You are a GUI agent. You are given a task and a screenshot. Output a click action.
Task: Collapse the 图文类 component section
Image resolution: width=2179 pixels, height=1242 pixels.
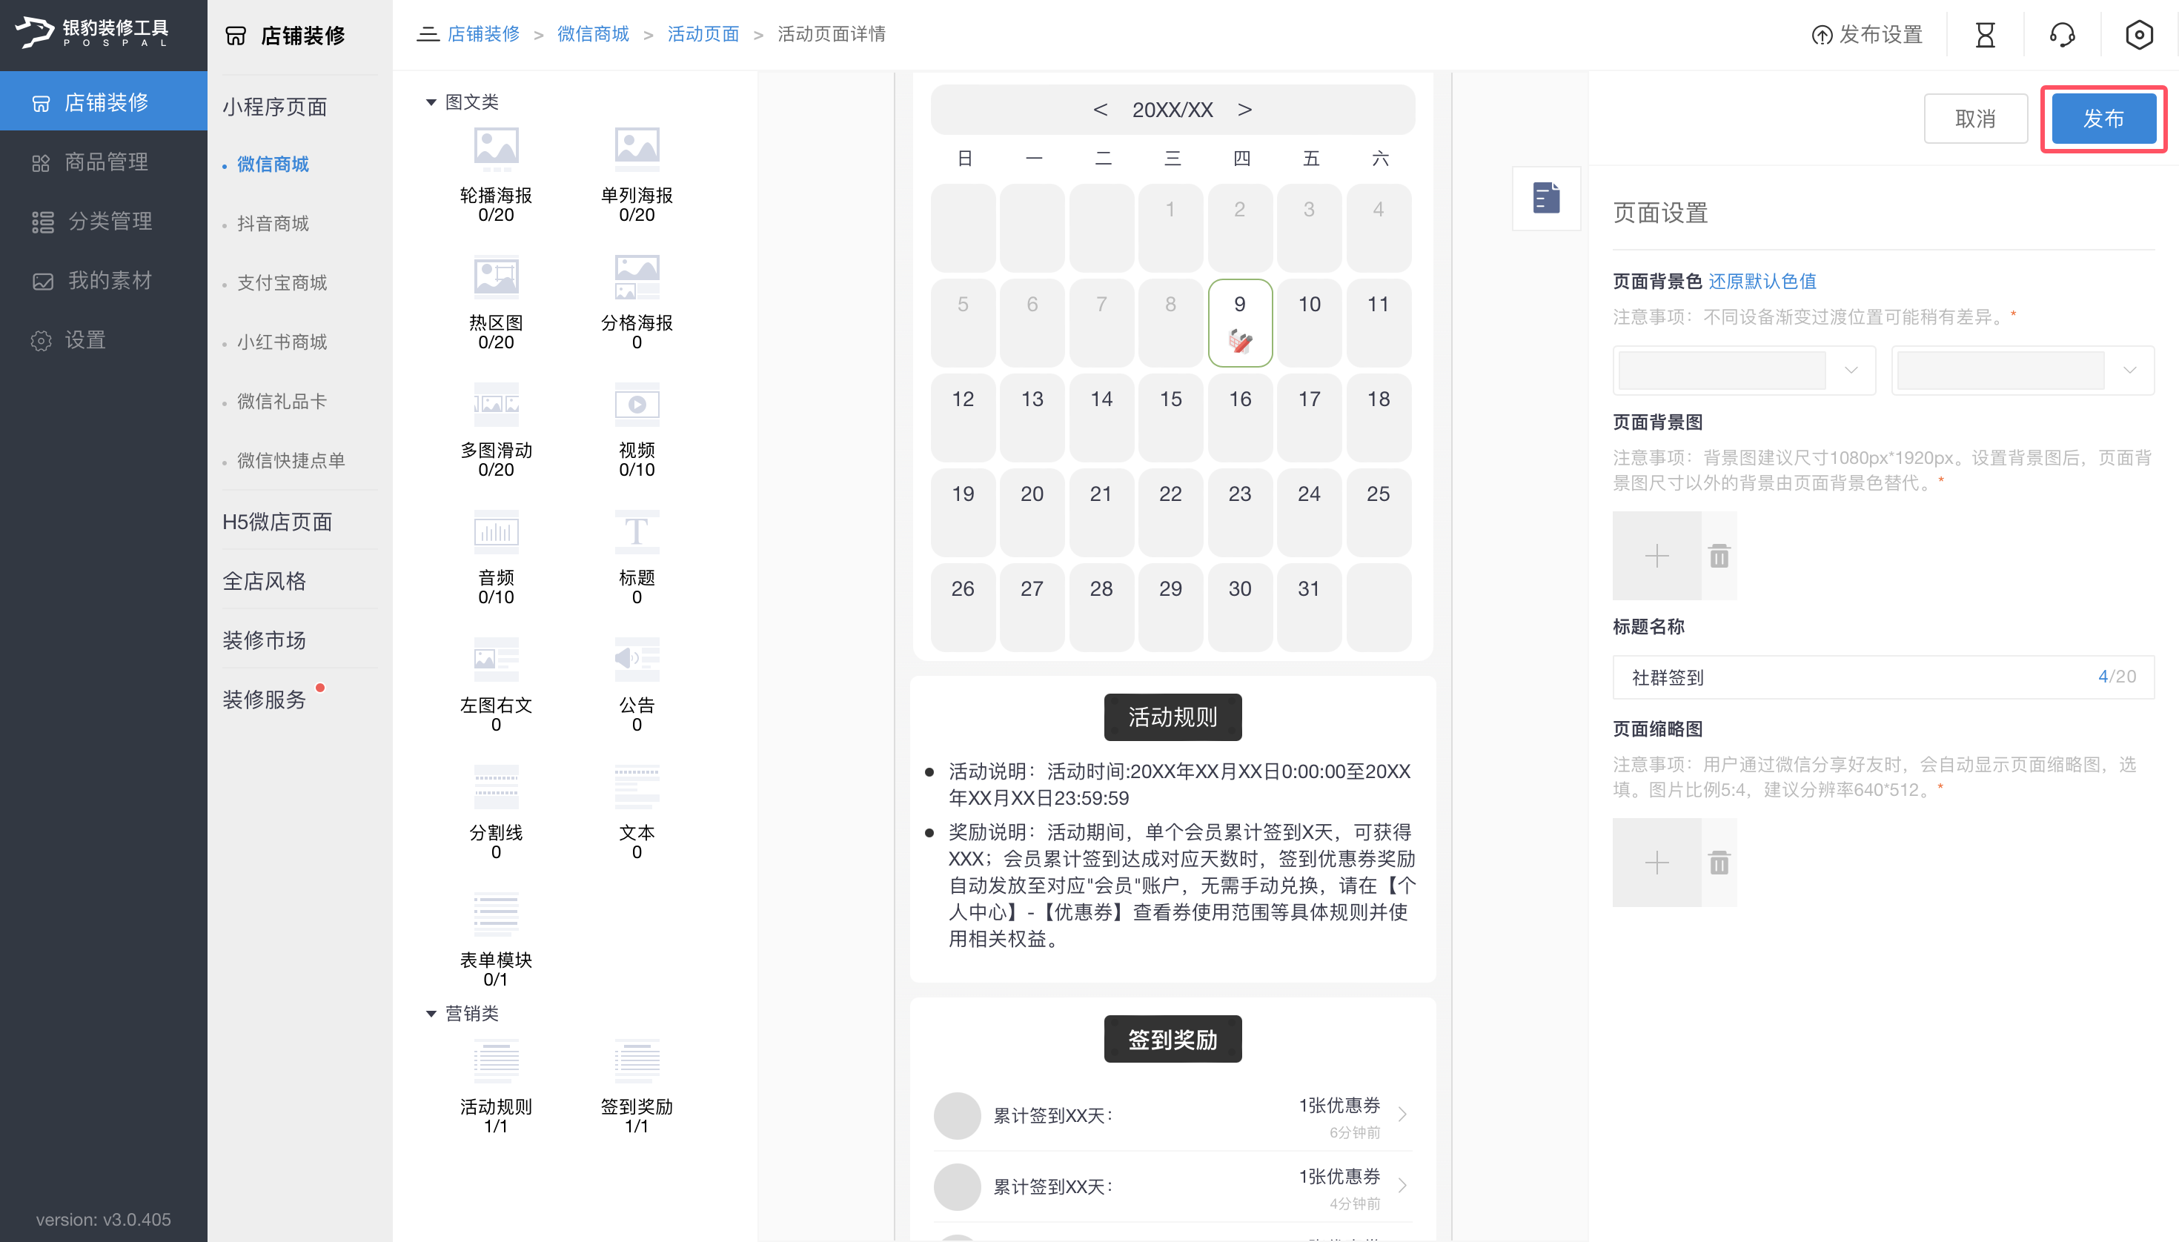pos(433,102)
